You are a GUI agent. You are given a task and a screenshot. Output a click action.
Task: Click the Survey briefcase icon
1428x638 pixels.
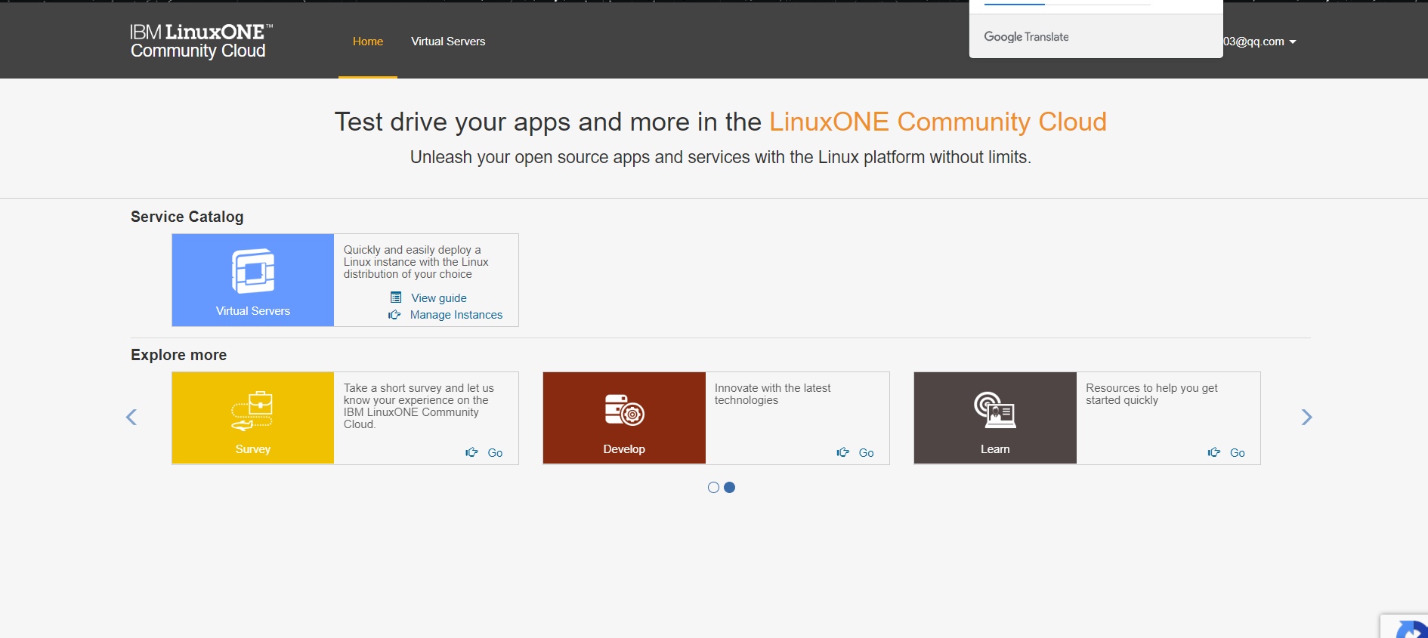[x=252, y=410]
